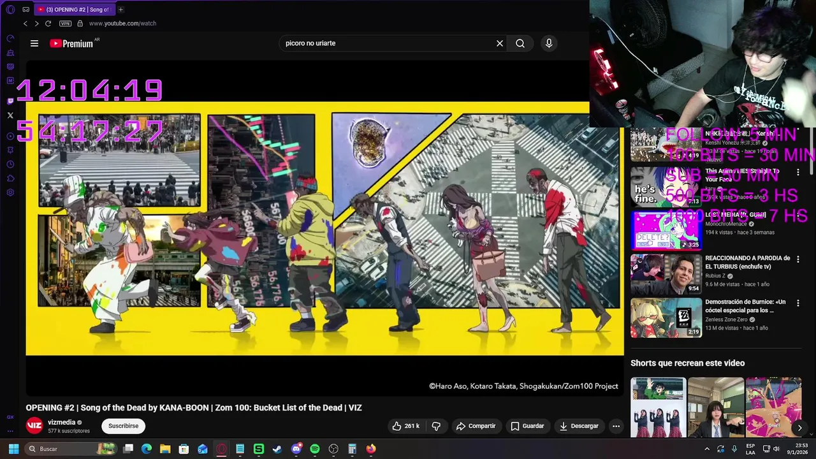View site security lock info

(x=80, y=24)
